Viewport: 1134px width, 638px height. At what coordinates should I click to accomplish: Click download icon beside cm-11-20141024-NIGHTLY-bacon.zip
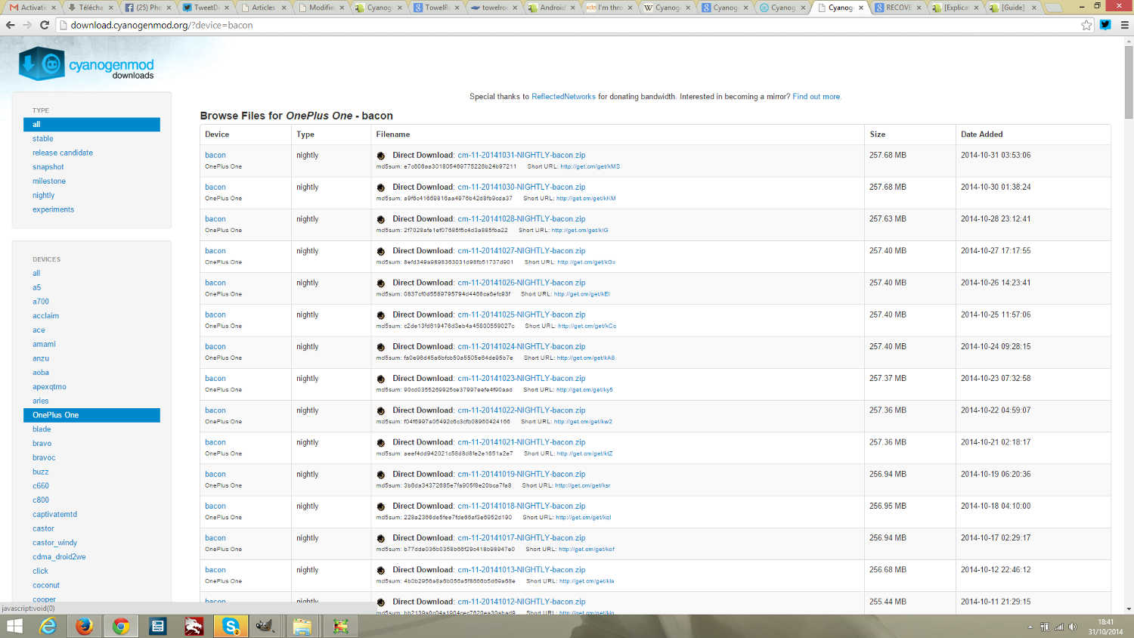381,347
